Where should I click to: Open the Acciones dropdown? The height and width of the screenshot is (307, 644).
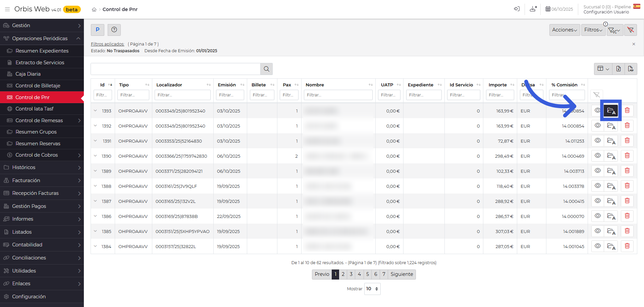[564, 30]
